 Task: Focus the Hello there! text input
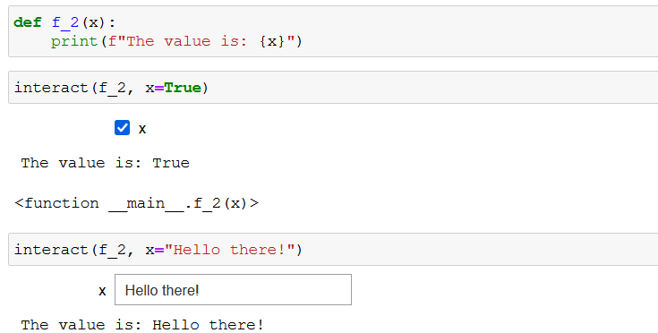[x=233, y=290]
